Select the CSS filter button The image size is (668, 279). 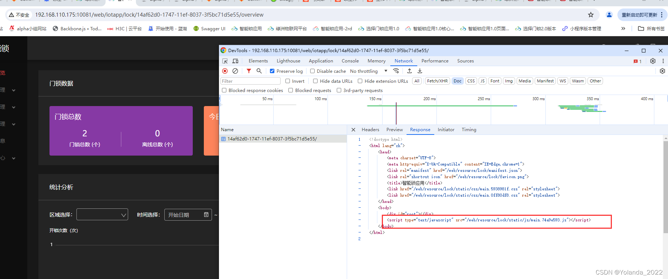(x=471, y=81)
